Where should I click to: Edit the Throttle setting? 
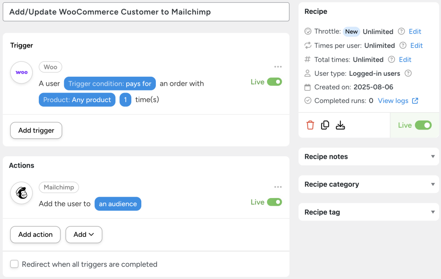(x=415, y=31)
